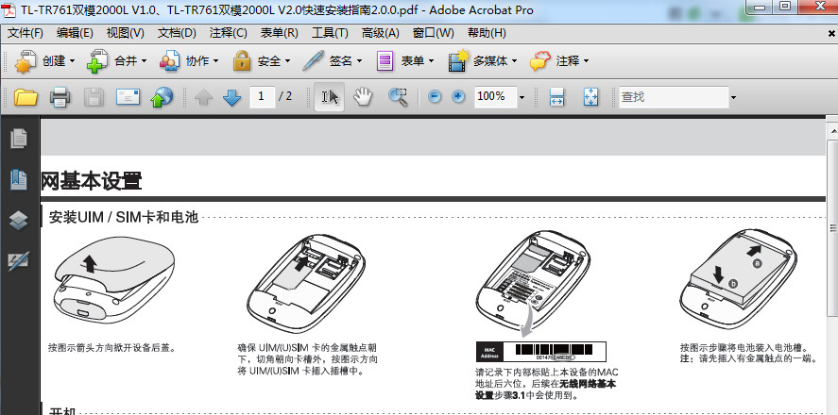Screen dimensions: 838x415
Task: Open the Collaborate (协作) toolbar menu
Action: click(189, 61)
